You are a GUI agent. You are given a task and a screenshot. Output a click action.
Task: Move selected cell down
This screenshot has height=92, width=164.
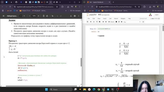[106, 22]
